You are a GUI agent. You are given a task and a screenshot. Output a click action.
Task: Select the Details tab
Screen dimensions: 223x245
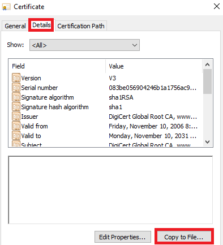41,25
